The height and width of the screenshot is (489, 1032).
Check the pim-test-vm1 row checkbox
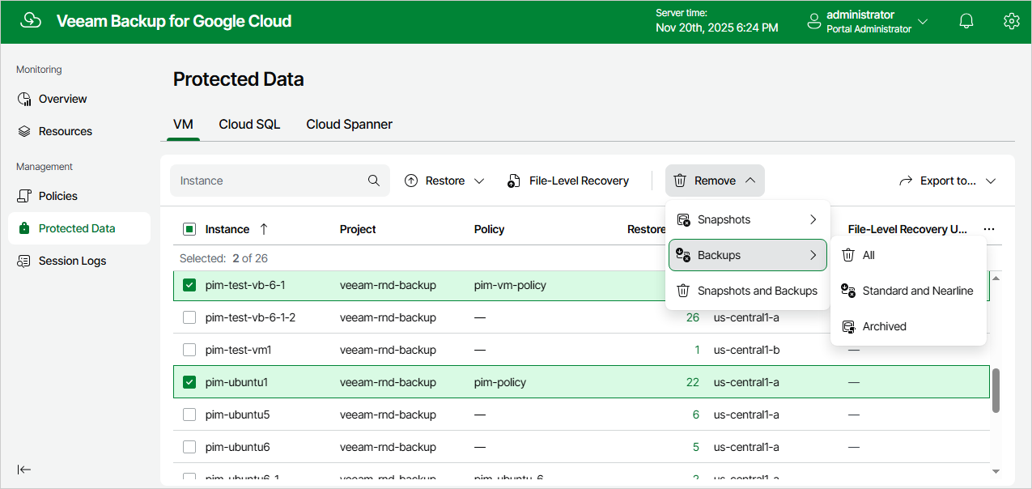[x=189, y=350]
